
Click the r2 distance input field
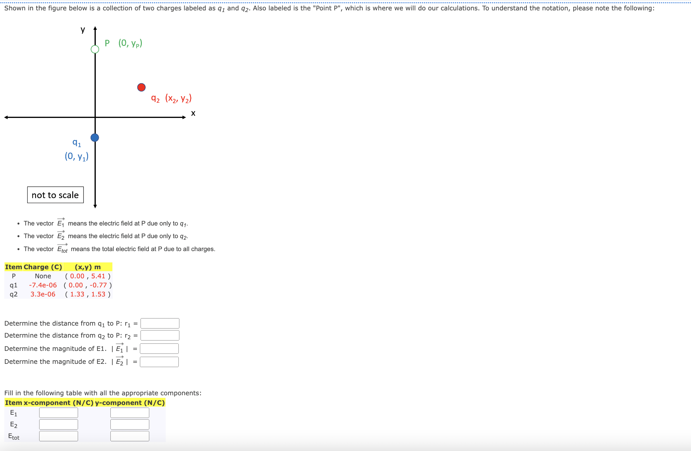coord(160,335)
